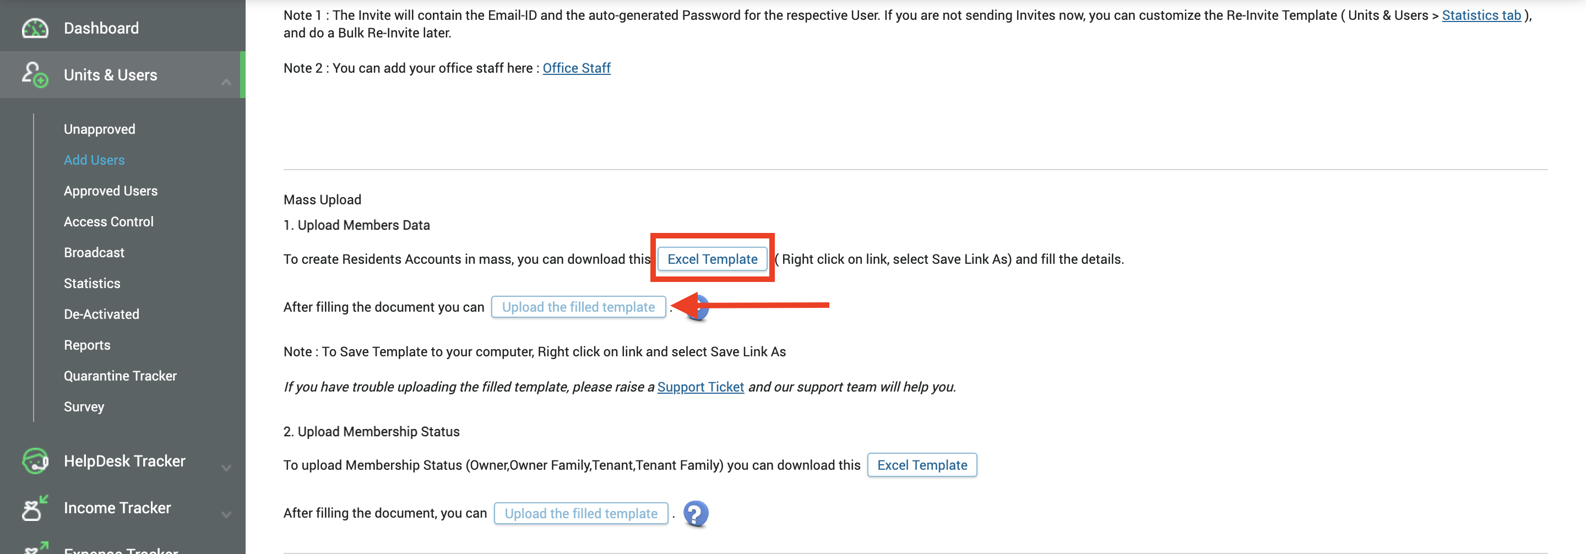
Task: Click the Units & Users person icon
Action: 35,74
